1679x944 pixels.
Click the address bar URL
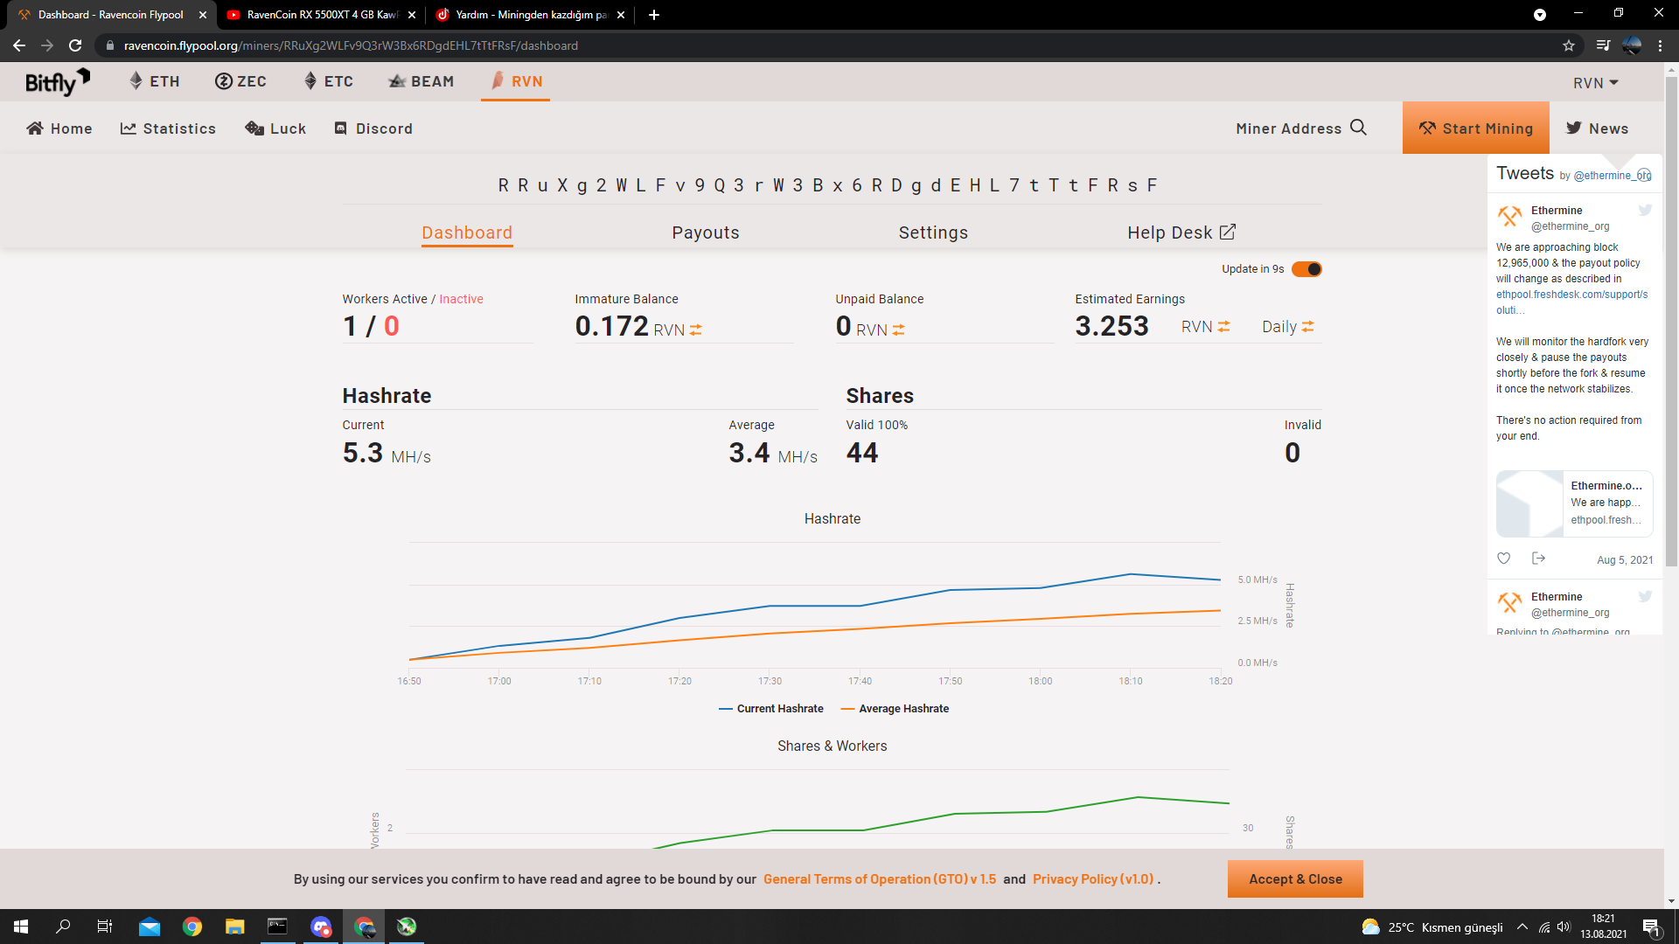pos(351,45)
